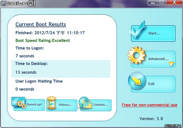Image resolution: width=183 pixels, height=128 pixels.
Task: Click the monitor with gears icon
Action: coord(19,103)
